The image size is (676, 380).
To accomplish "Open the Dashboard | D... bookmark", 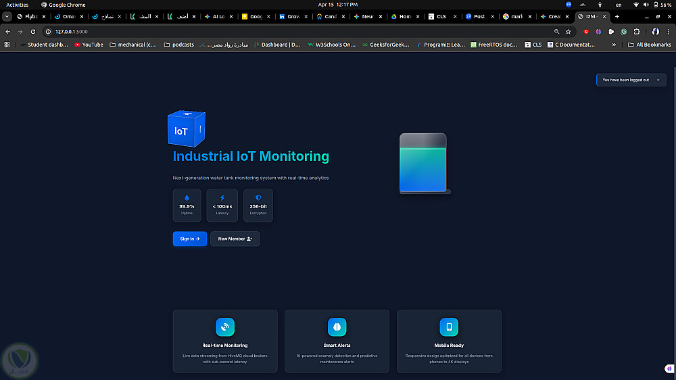I will [x=277, y=45].
